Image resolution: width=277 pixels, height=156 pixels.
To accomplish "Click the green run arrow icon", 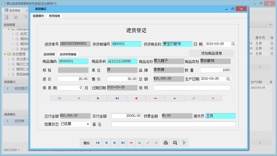I will pos(184,143).
